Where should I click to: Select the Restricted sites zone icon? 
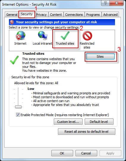click(x=87, y=36)
